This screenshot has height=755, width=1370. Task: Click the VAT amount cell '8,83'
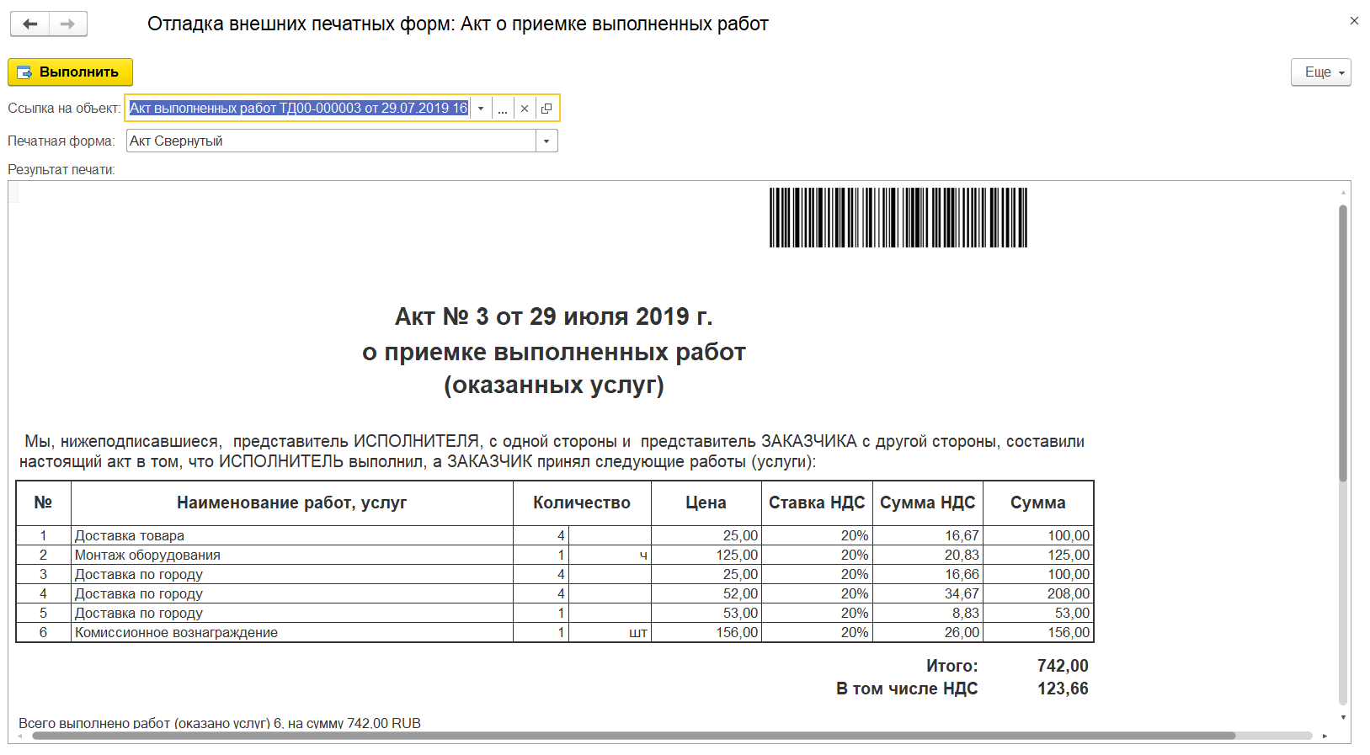pyautogui.click(x=927, y=613)
